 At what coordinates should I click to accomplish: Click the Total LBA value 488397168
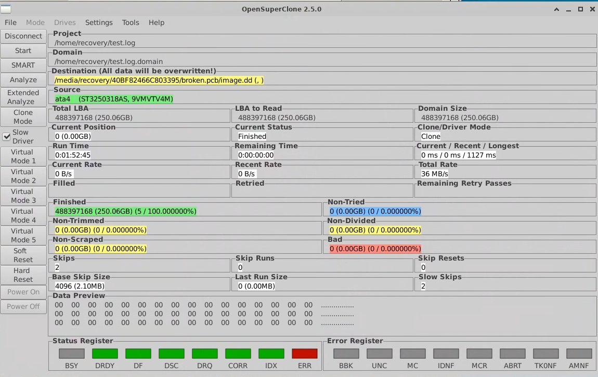94,118
